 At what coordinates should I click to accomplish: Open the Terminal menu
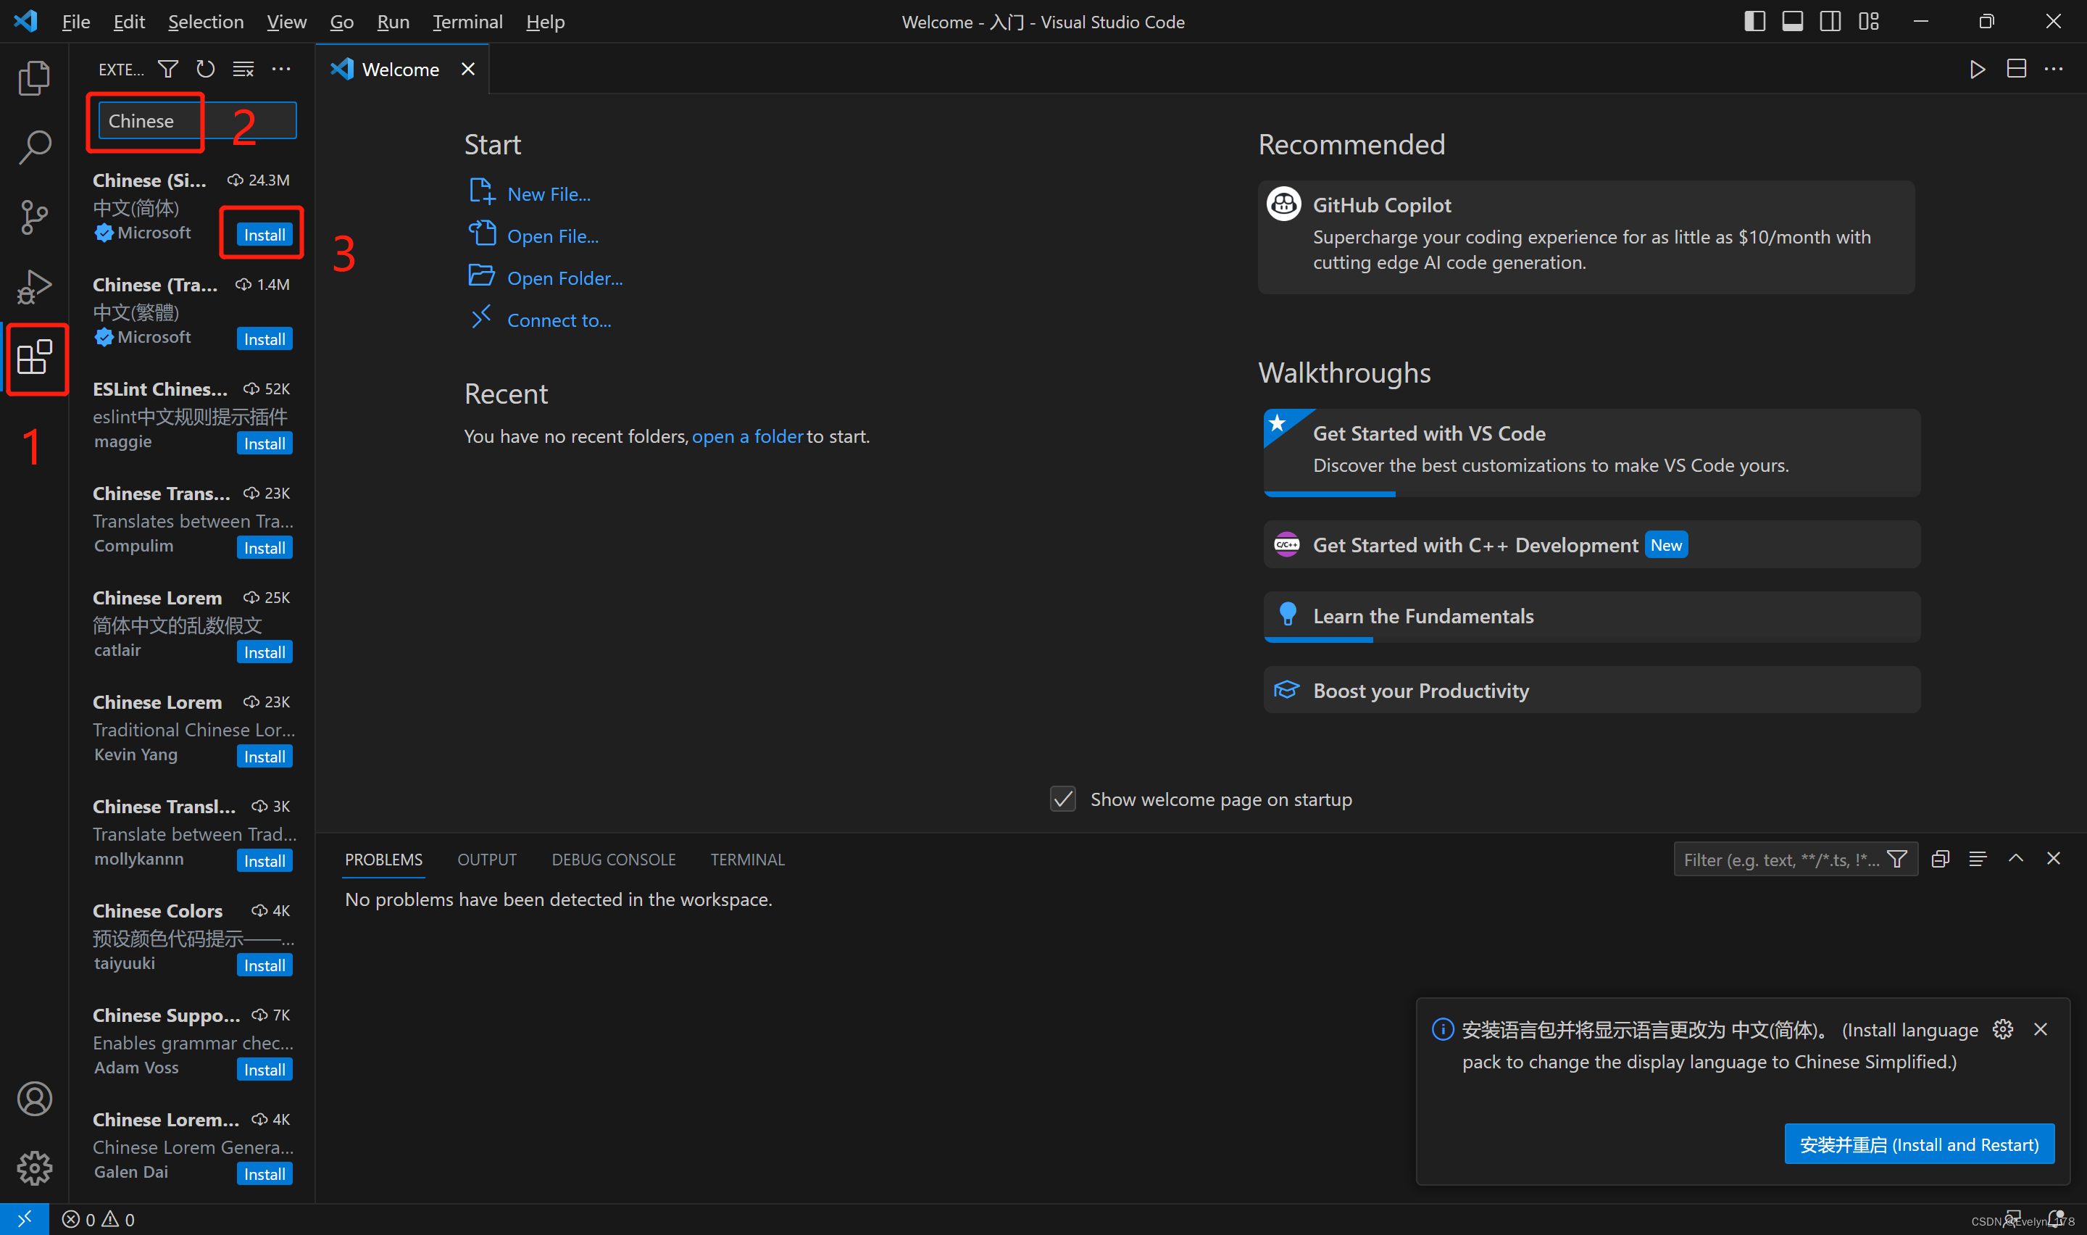pyautogui.click(x=467, y=21)
